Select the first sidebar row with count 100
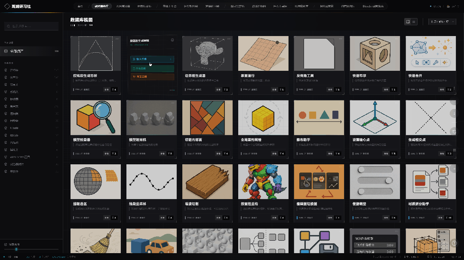Image resolution: width=464 pixels, height=260 pixels. coord(31,51)
